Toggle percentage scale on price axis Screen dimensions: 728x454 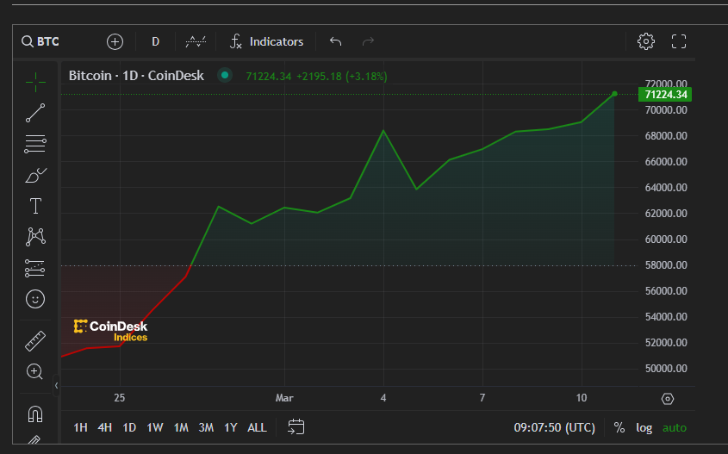pos(619,427)
